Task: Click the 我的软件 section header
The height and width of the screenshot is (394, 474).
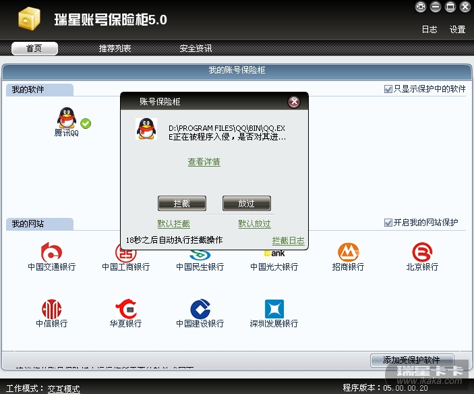Action: [x=40, y=90]
